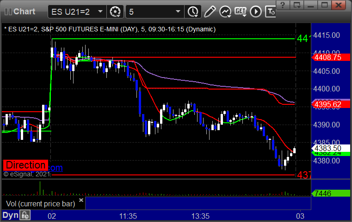Image resolution: width=352 pixels, height=222 pixels.
Task: Close the Vol study pane
Action: (x=81, y=200)
